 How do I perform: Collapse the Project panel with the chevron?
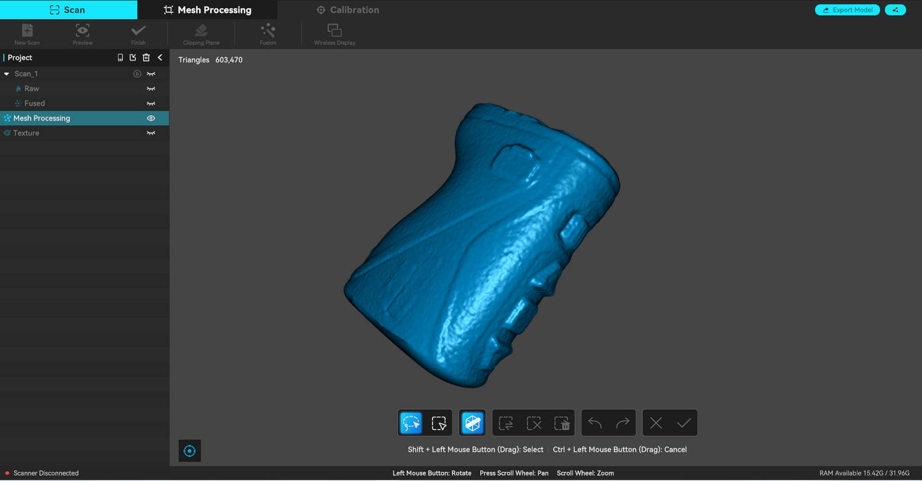[160, 58]
